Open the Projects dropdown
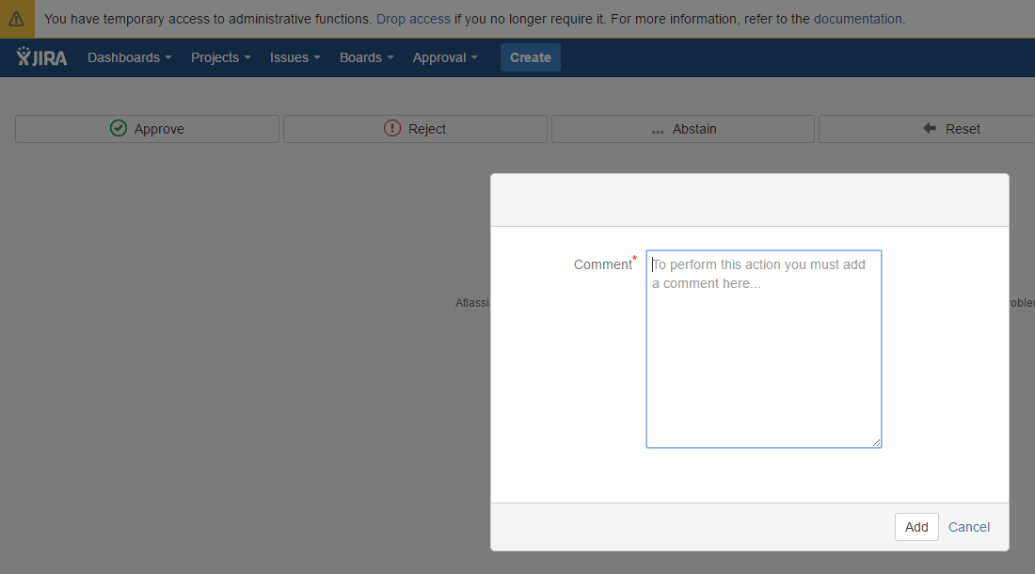Screen dimensions: 1035x574 220,57
